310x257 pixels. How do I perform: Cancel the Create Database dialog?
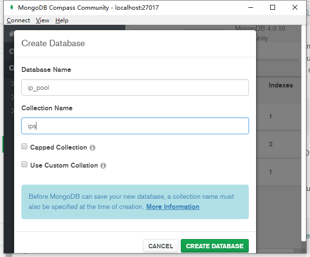point(160,246)
